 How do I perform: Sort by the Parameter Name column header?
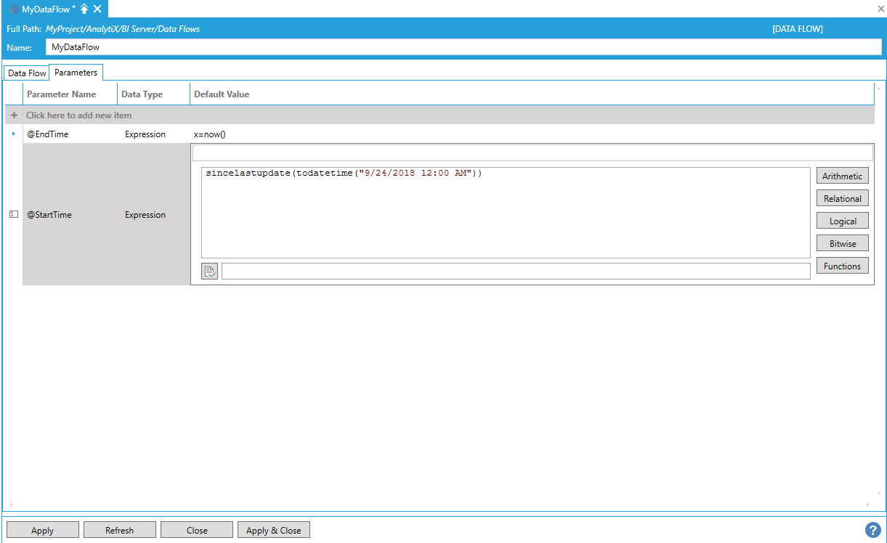tap(62, 94)
